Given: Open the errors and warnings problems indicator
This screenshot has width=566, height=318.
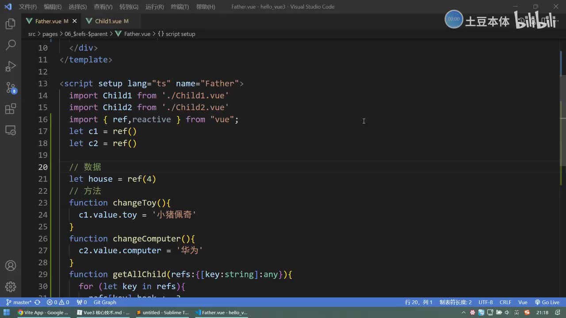Looking at the screenshot, I should [58, 303].
